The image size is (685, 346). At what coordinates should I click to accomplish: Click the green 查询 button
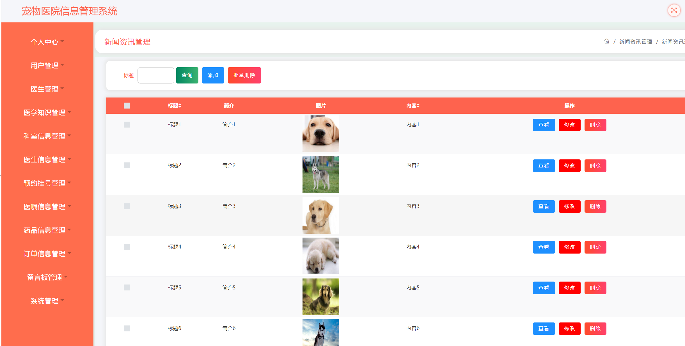pyautogui.click(x=187, y=75)
